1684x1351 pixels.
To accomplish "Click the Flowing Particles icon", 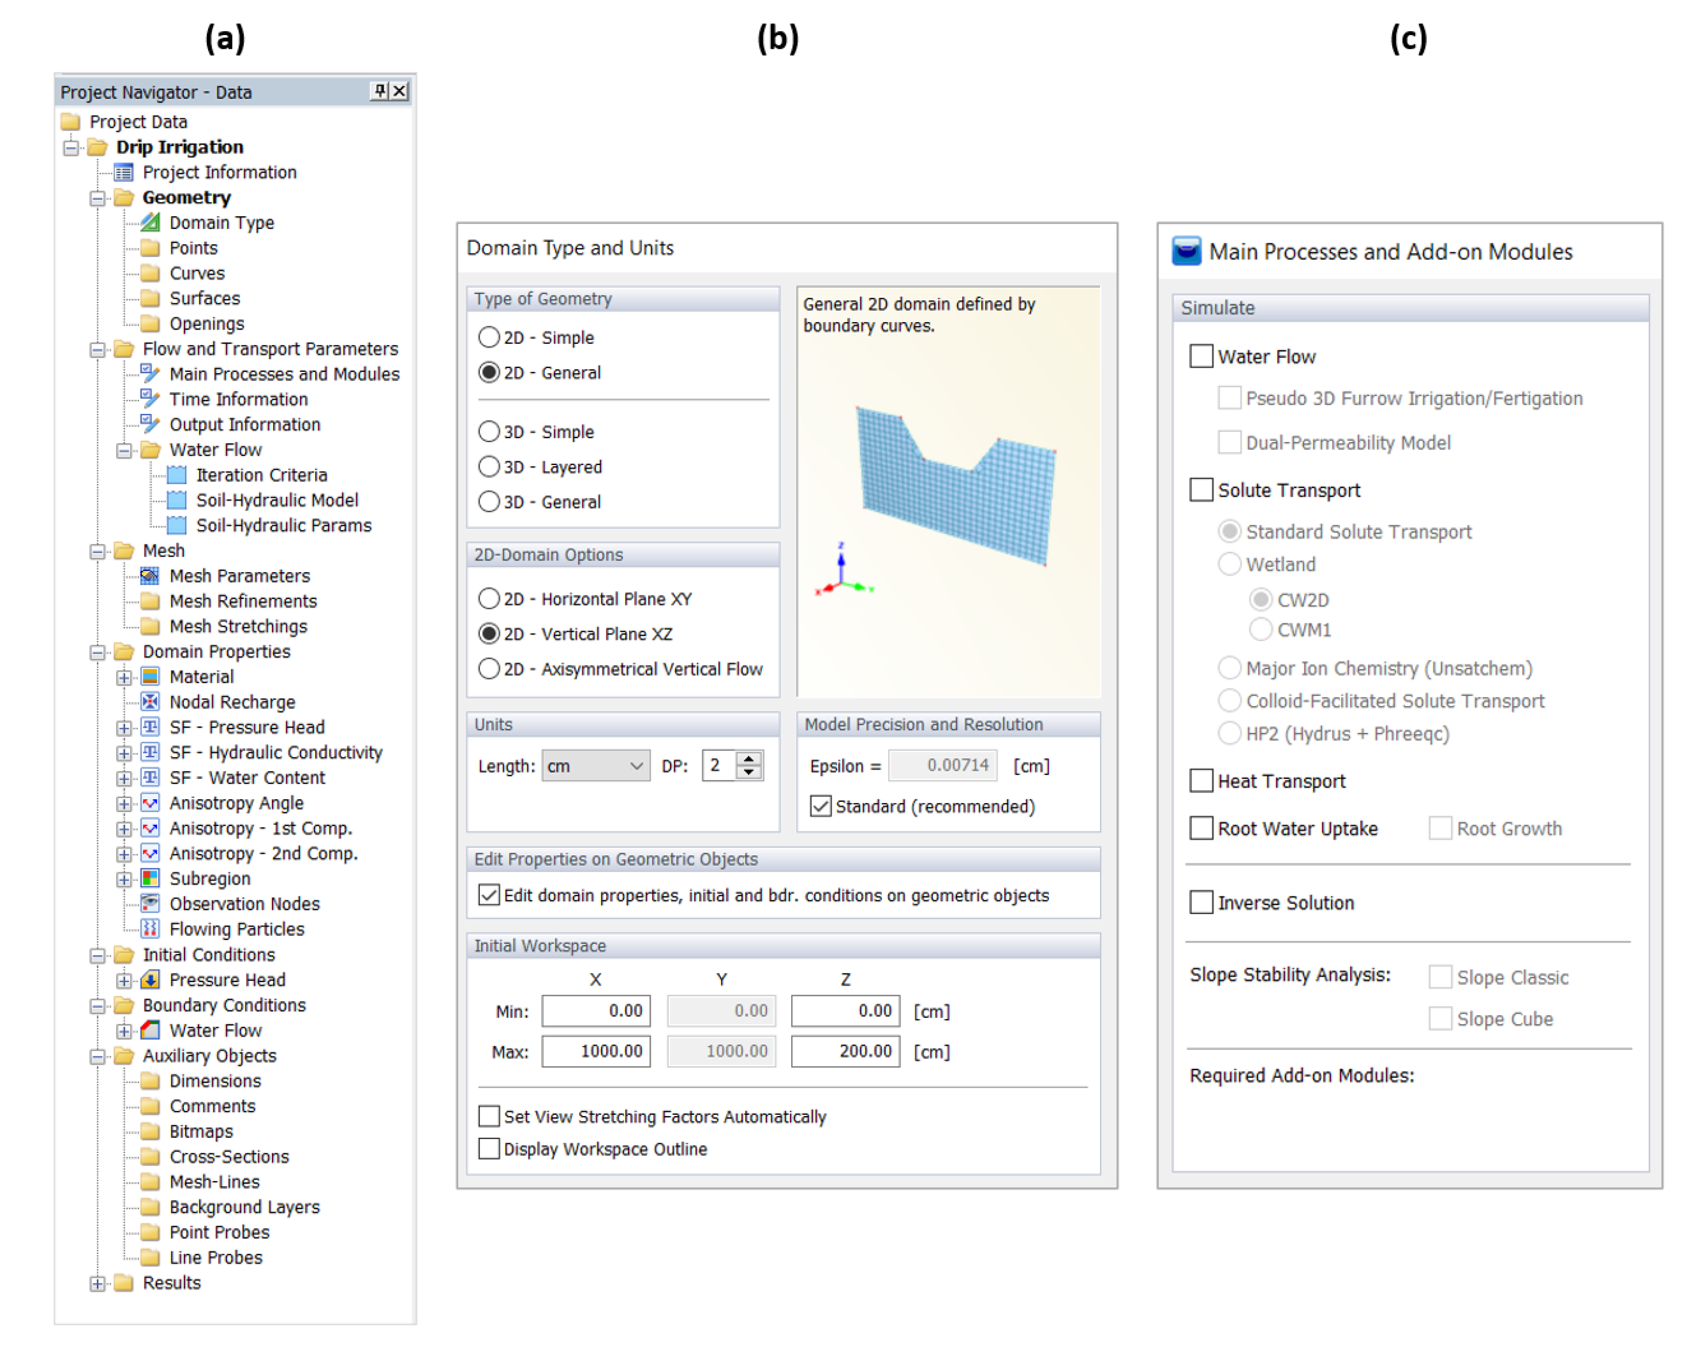I will (x=150, y=929).
